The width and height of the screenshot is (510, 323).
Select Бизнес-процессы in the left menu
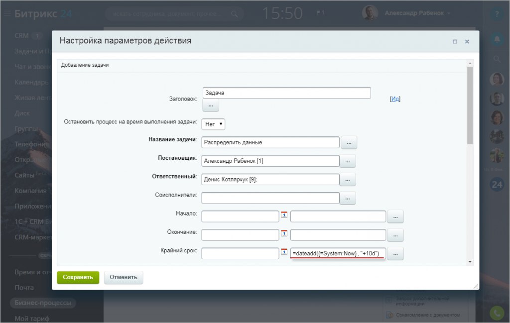pos(43,303)
